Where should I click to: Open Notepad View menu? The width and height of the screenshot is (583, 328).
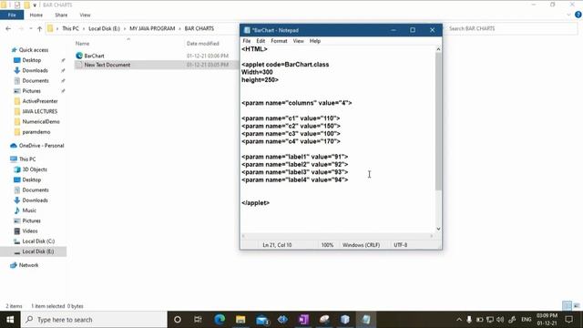tap(298, 41)
